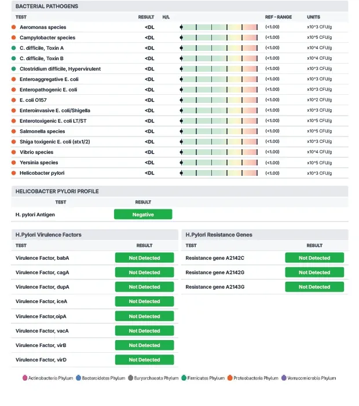Viewport: 359px width, 406px height.
Task: Click the Virulence Factor, cagA label
Action: [x=42, y=272]
